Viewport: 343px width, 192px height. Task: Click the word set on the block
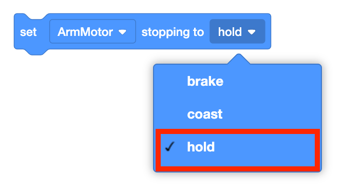28,32
